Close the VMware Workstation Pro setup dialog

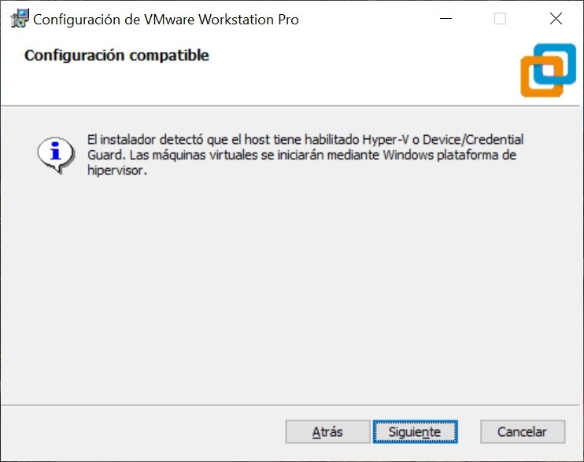coord(556,20)
